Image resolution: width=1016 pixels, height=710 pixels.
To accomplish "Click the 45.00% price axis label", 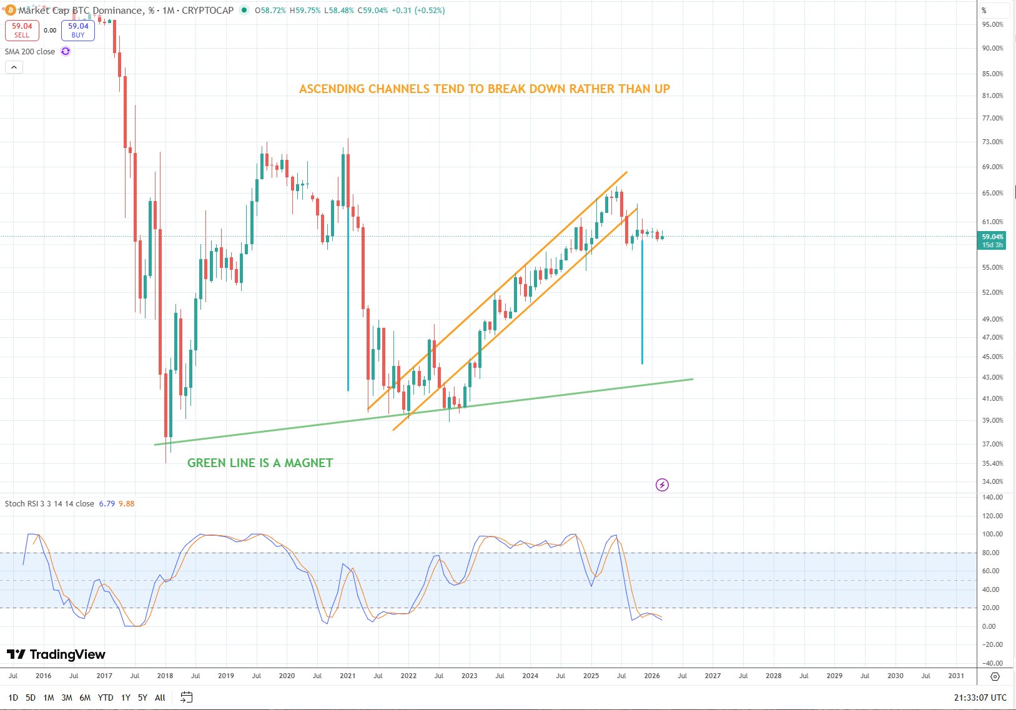I will click(x=993, y=357).
